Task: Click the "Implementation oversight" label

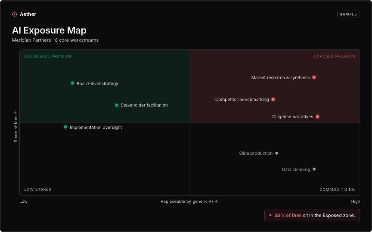Action: pos(96,127)
